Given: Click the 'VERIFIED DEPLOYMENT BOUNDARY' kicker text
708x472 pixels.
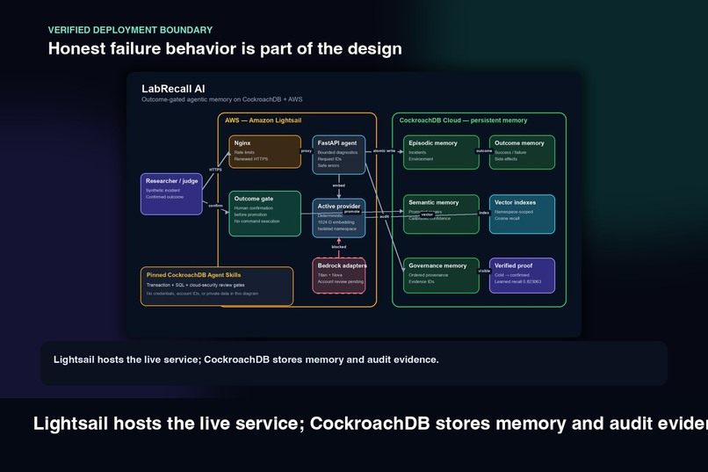Looking at the screenshot, I should point(130,30).
